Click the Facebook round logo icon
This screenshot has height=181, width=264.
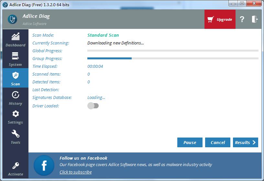point(44,165)
